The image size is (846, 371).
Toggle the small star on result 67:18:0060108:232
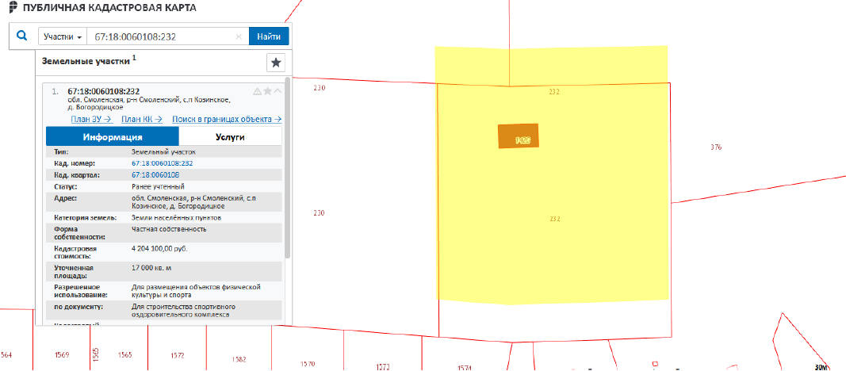(x=267, y=91)
